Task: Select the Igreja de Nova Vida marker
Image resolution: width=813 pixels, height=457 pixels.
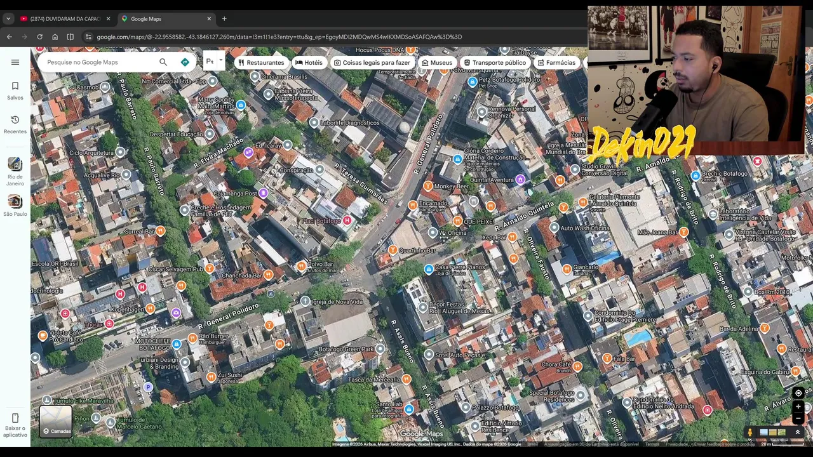Action: point(305,301)
